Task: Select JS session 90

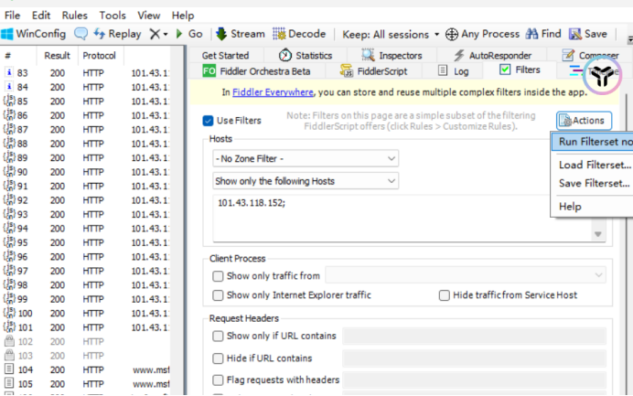Action: (87, 172)
